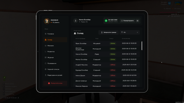Select member Андрій Массімо
184x103 pixels.
[x=82, y=65]
